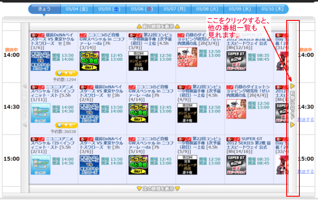Switch to the 05/04 (金) tab

pyautogui.click(x=77, y=9)
